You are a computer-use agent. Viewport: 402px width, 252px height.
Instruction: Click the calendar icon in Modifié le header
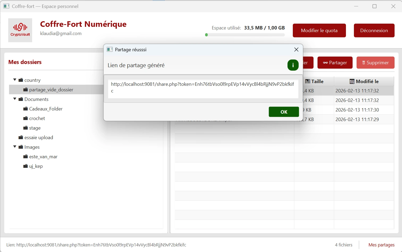352,82
